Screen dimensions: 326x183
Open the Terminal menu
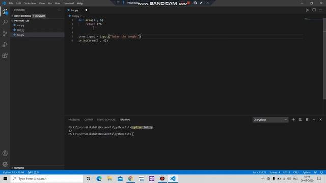coord(69,3)
